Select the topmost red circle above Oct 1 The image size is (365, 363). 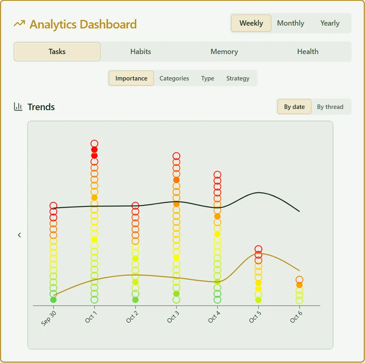click(94, 143)
